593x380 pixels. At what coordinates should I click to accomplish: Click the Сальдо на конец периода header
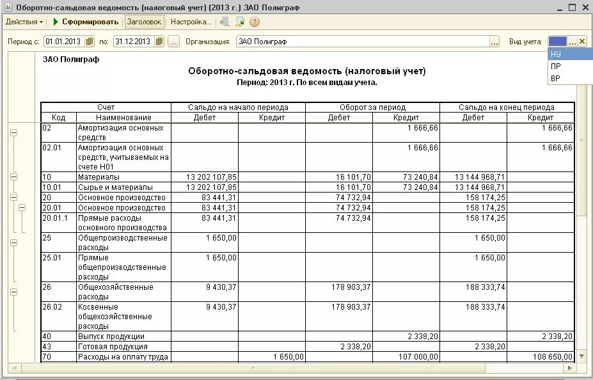point(507,107)
